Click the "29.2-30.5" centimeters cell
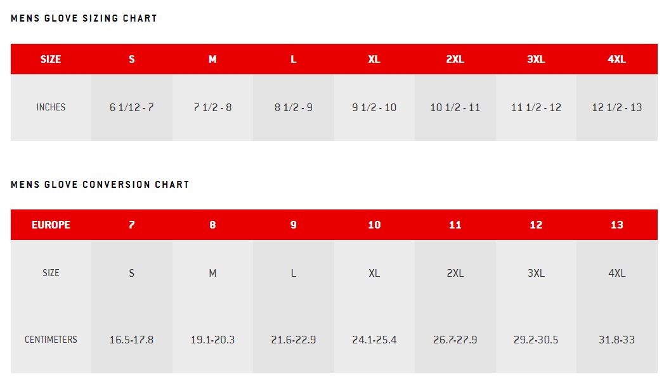The image size is (671, 391). [x=536, y=340]
